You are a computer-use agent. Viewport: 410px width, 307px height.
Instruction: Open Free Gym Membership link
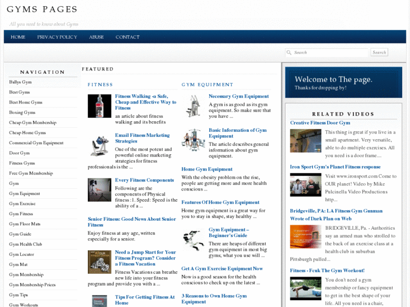coord(31,173)
